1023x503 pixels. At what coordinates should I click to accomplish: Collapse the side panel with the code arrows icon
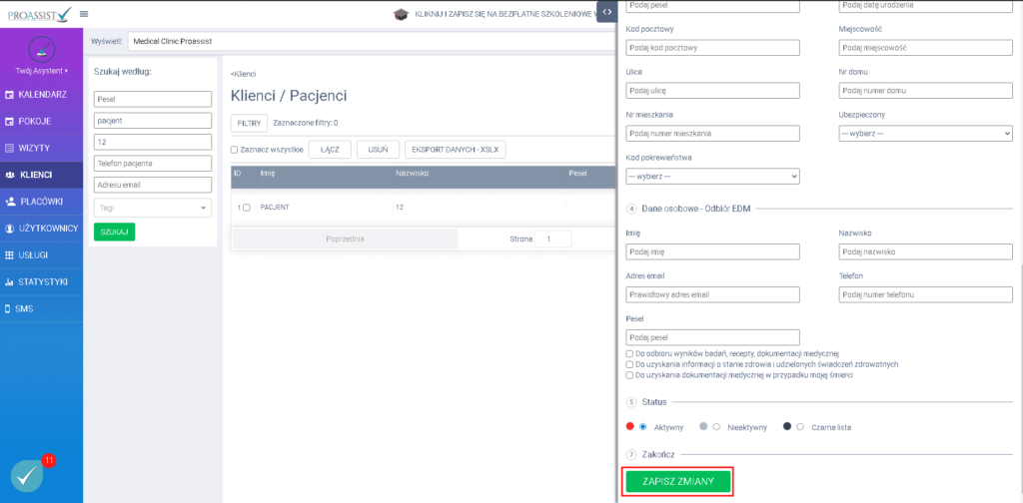607,11
